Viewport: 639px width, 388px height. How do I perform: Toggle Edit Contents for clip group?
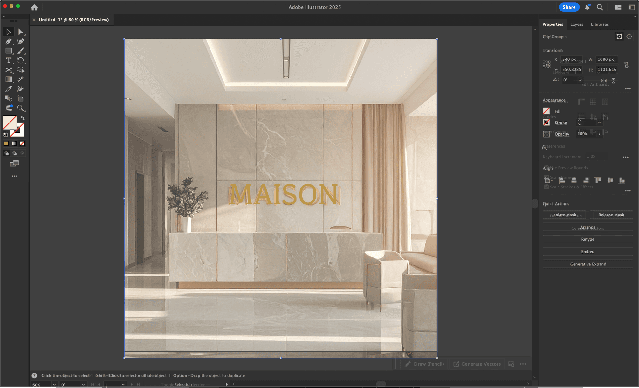pyautogui.click(x=629, y=37)
